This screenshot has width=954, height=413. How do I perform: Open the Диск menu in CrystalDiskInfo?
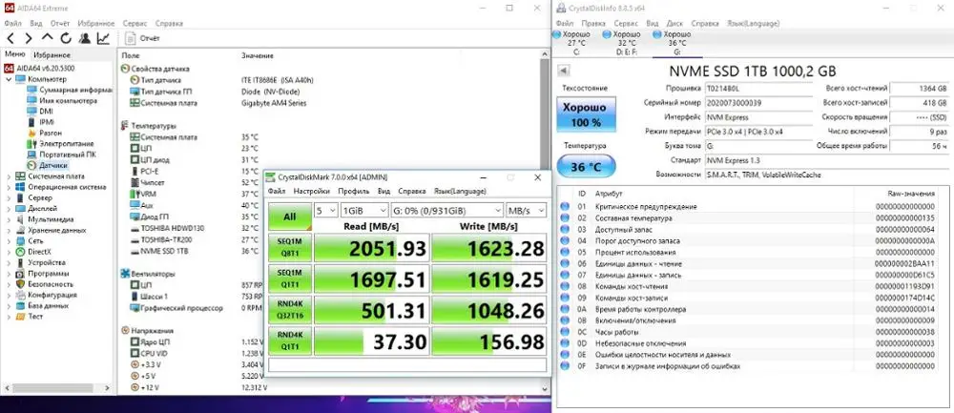[673, 23]
